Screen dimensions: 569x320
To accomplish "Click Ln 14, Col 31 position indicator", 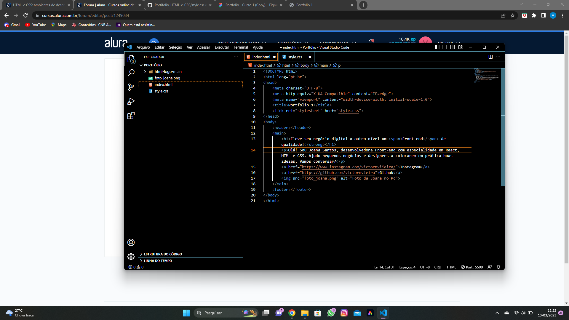I will click(x=384, y=267).
